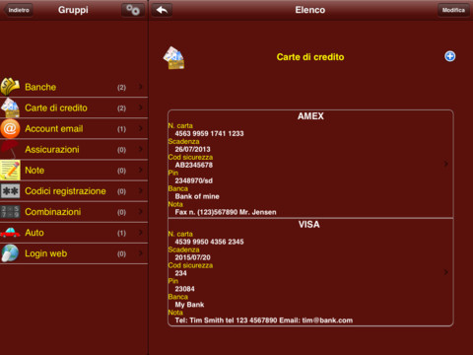This screenshot has height=355, width=473.
Task: Expand Auto row chevron
Action: 141,233
